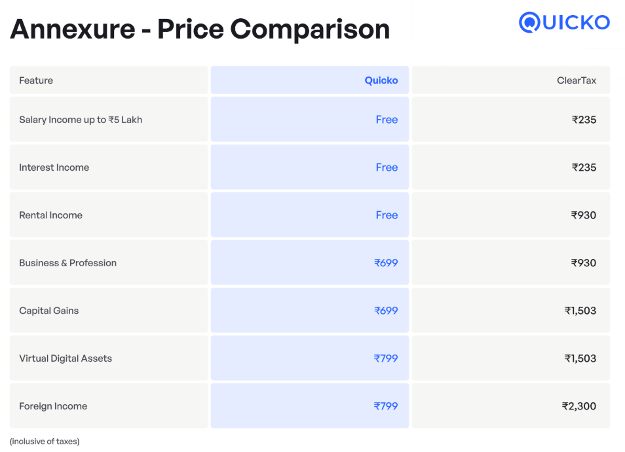Screen dimensions: 625x452
Task: Select the ClearTax column header
Action: pos(577,80)
